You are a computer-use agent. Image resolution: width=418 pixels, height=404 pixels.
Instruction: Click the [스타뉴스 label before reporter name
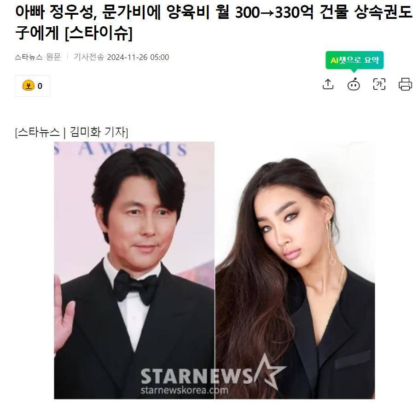click(37, 132)
